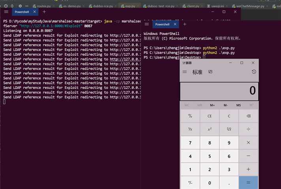Click digit 5 on calculator
This screenshot has height=189, width=281.
coord(209,156)
